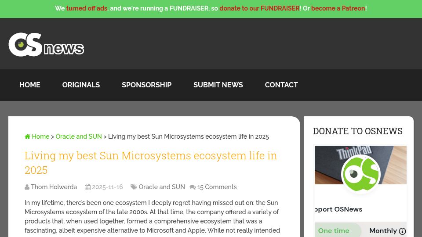Open Oracle and SUN breadcrumb link

(79, 136)
